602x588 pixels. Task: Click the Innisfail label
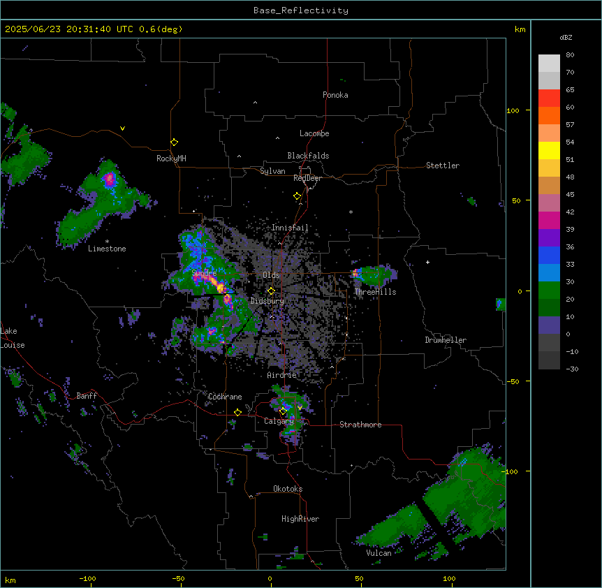[290, 228]
